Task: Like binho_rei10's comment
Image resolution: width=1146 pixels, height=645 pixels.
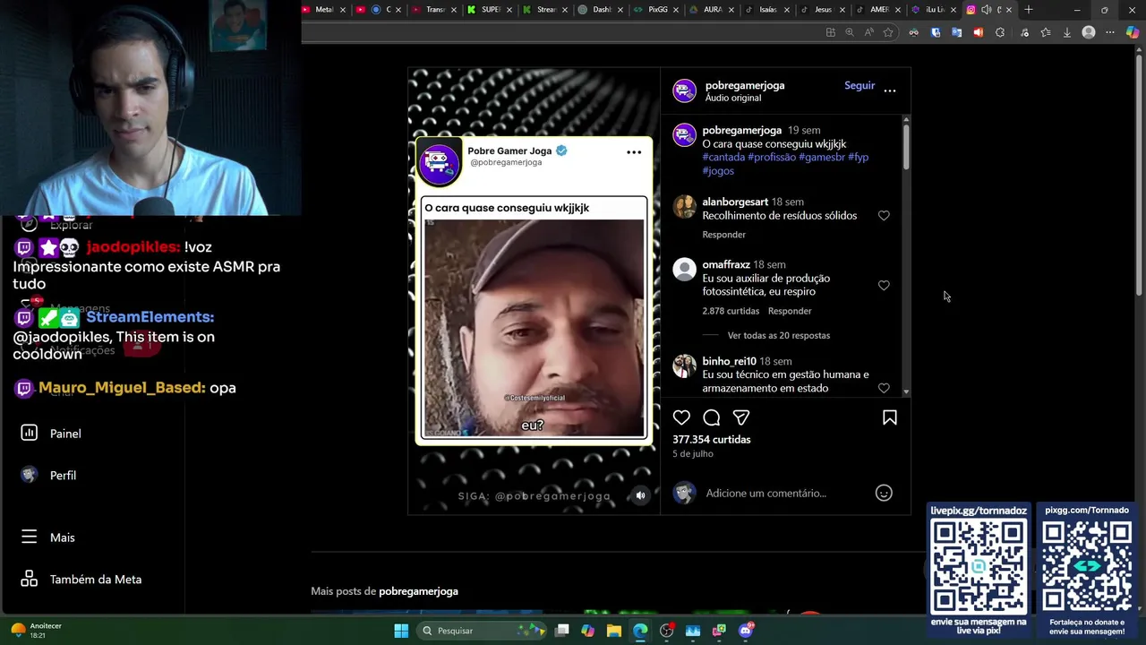Action: tap(884, 388)
